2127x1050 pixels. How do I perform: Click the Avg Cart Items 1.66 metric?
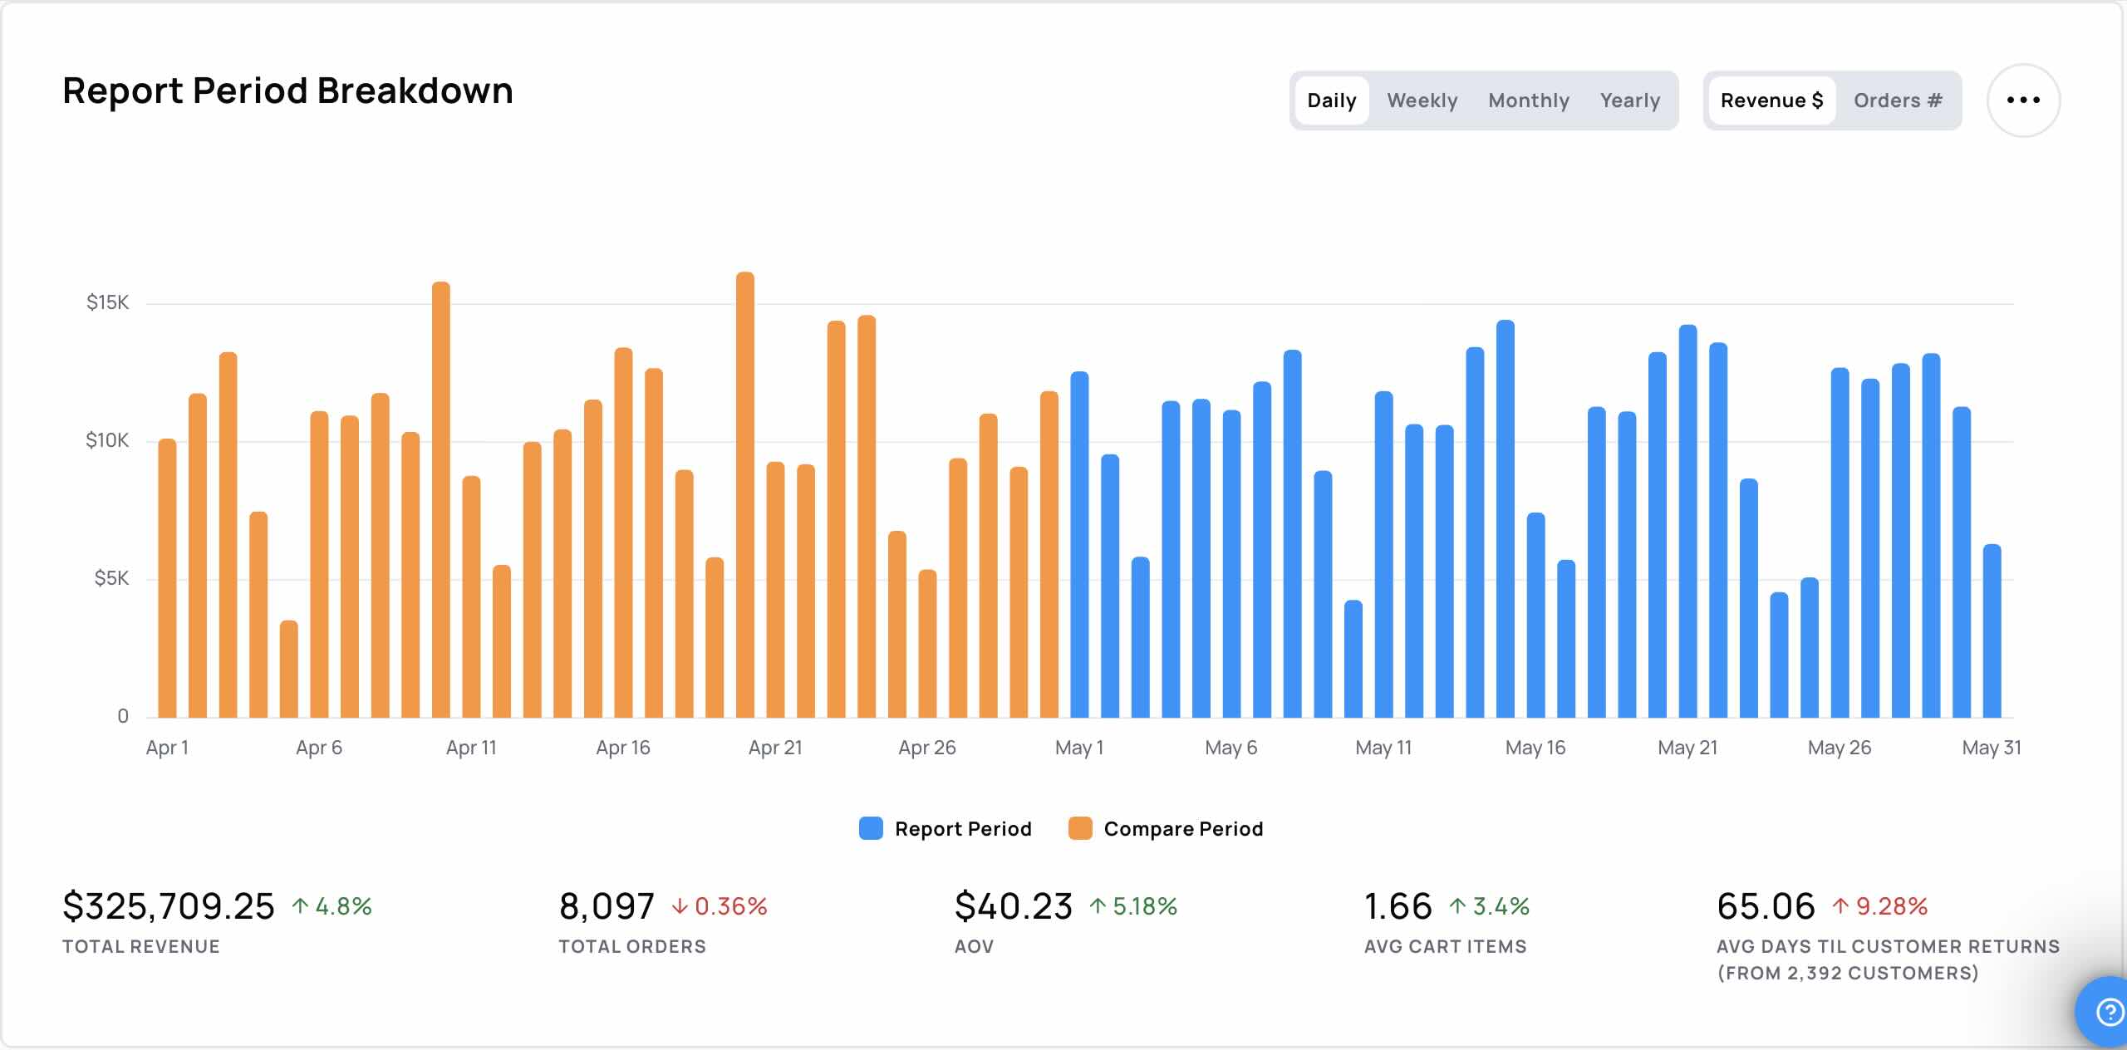pos(1398,905)
